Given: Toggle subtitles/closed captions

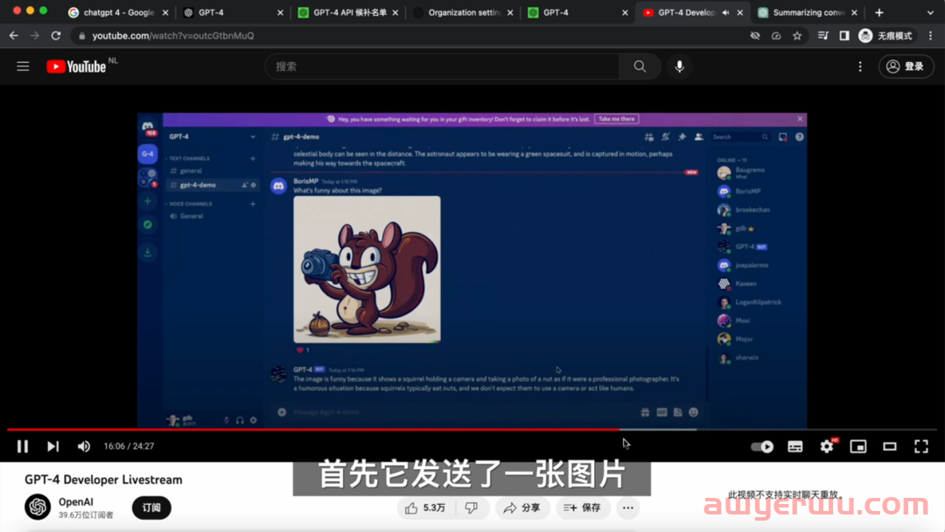Looking at the screenshot, I should pos(794,446).
